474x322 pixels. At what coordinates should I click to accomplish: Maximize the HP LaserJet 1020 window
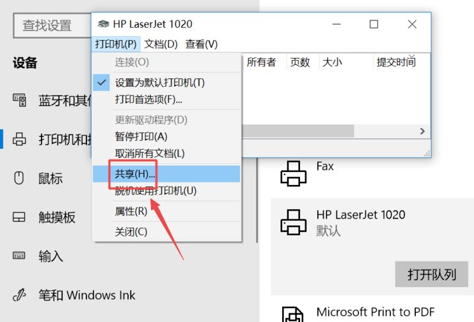(374, 24)
